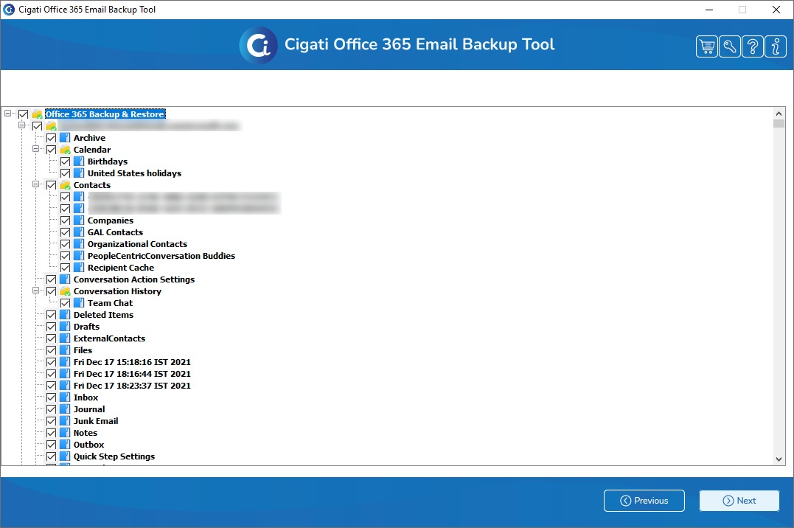Uncheck the Archive checkbox
This screenshot has width=794, height=528.
coord(51,138)
